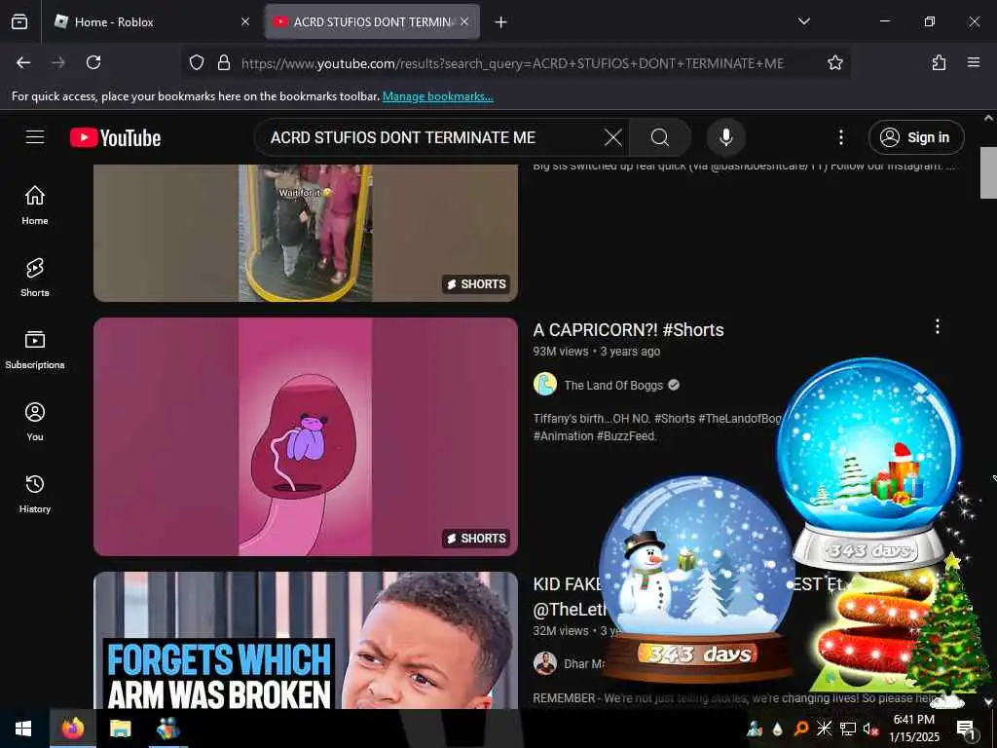Click Firefox back arrow

click(x=23, y=62)
